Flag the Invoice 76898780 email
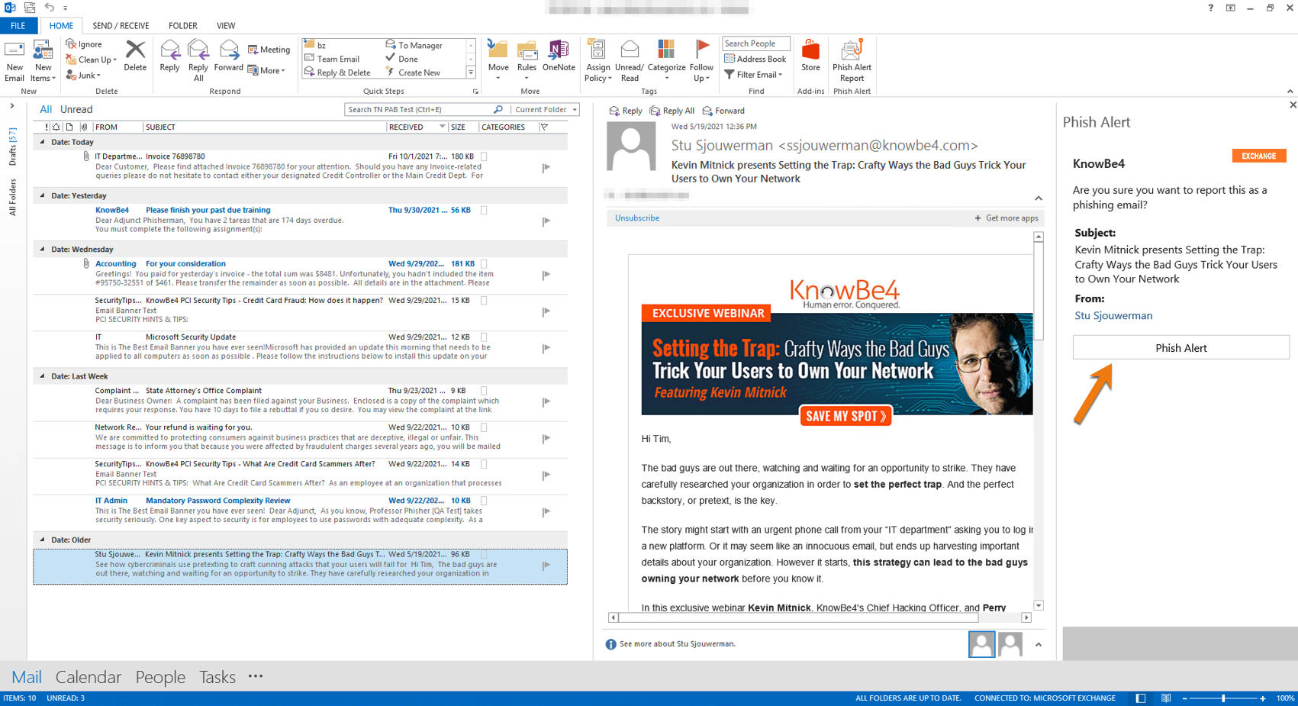The height and width of the screenshot is (706, 1298). coord(546,167)
